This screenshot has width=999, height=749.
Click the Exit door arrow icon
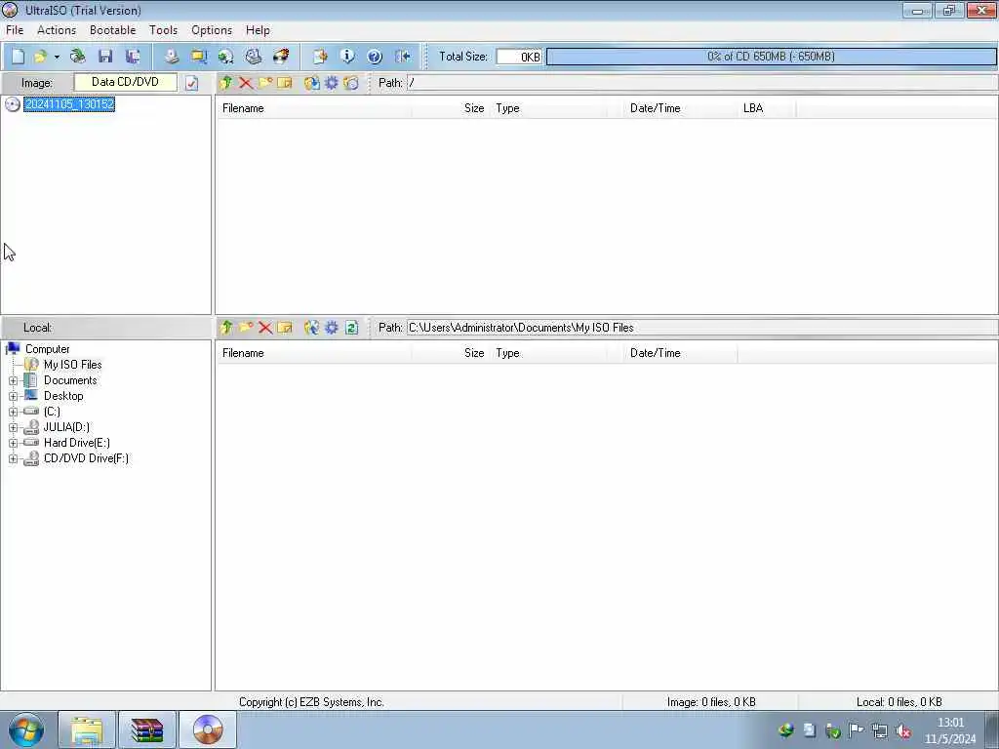click(402, 57)
